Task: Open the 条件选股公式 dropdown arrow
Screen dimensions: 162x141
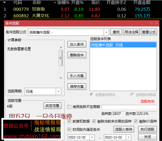Action: [106, 32]
